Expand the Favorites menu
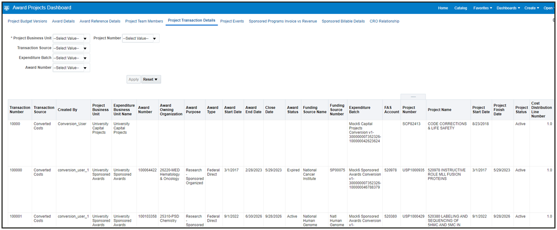 tap(482, 8)
